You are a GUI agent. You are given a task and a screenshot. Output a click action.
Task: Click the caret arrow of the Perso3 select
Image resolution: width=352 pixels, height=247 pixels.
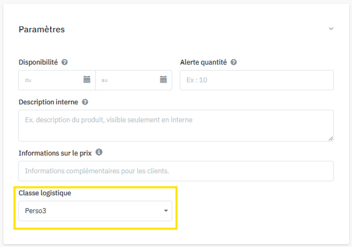click(166, 211)
